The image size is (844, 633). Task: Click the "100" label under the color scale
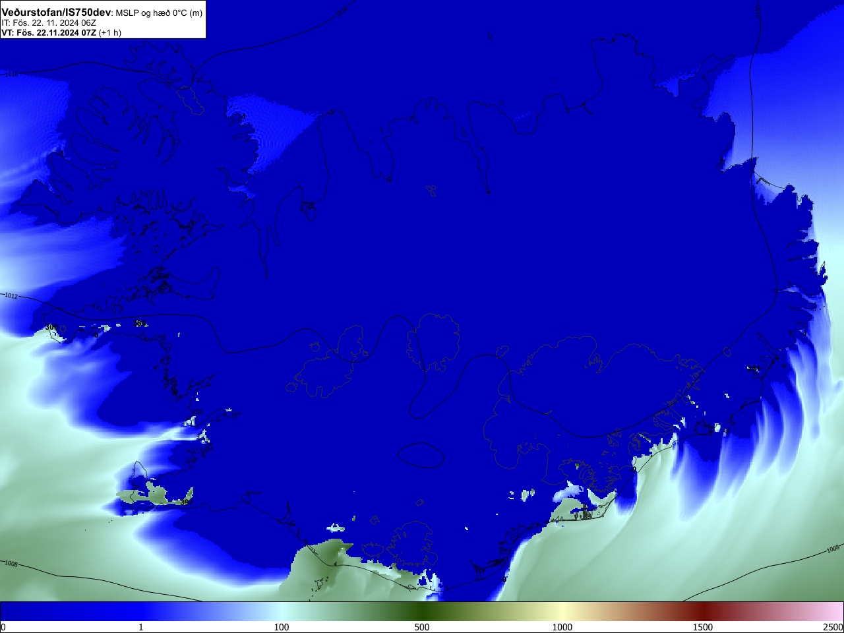[x=282, y=627]
